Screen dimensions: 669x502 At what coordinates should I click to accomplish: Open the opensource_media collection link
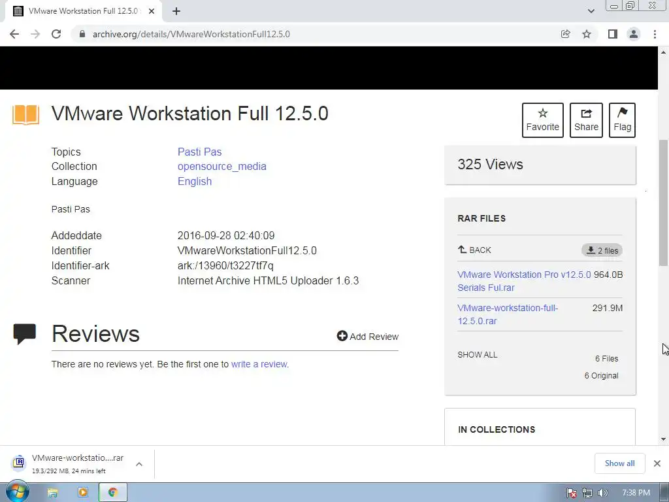(x=222, y=167)
